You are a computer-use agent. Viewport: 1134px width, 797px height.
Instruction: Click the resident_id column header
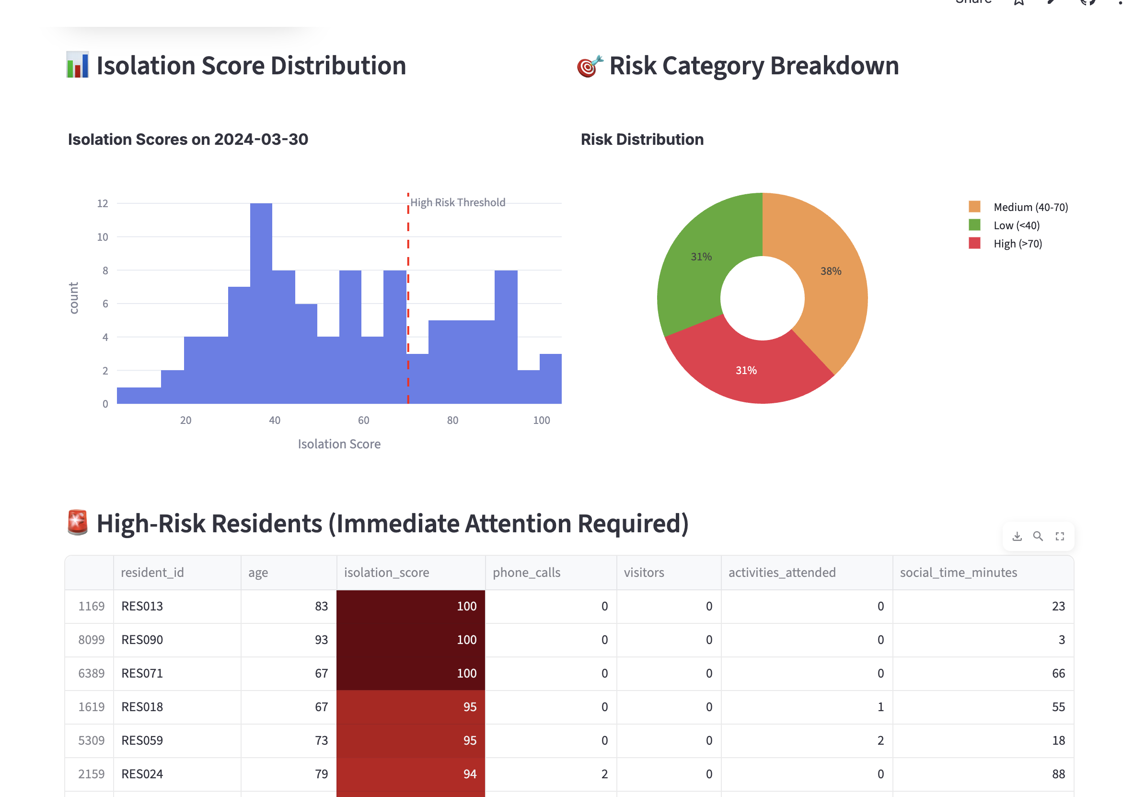pyautogui.click(x=153, y=572)
